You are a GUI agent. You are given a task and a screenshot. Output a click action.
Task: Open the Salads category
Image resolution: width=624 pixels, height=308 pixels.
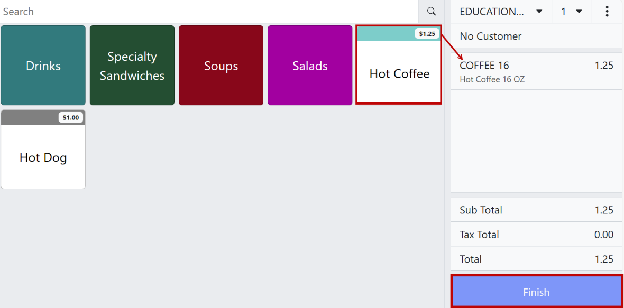(x=310, y=66)
